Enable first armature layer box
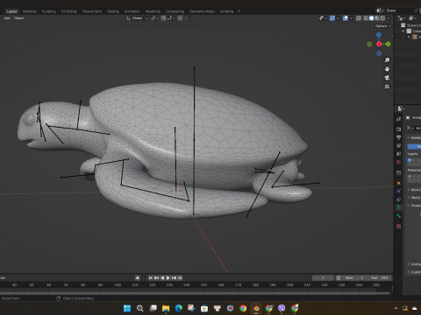This screenshot has width=421, height=315. click(410, 160)
